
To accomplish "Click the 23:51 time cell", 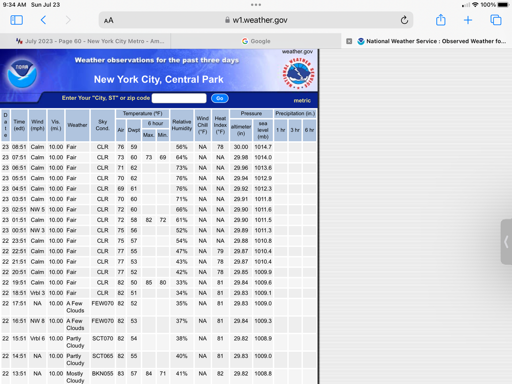I will (x=19, y=241).
